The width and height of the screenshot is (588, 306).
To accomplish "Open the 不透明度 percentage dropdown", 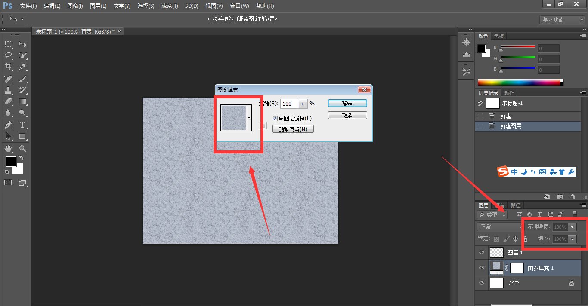I will click(573, 226).
